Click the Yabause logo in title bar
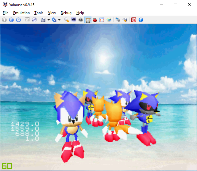The width and height of the screenshot is (197, 171). [x=5, y=5]
